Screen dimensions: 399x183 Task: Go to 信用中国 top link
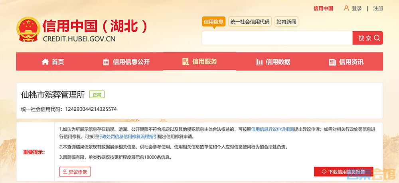coord(323,8)
